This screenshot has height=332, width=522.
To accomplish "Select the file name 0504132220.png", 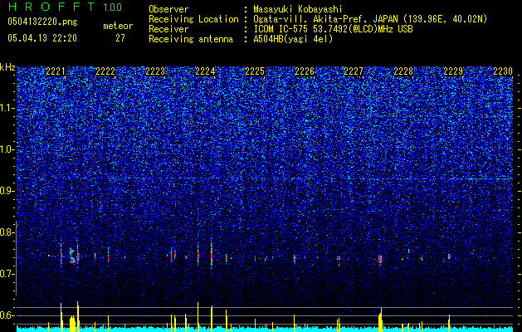I will (x=42, y=22).
